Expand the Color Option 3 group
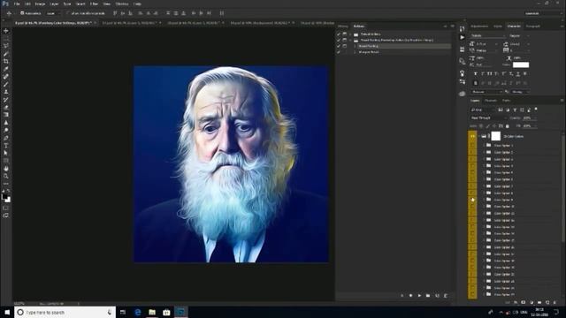The image size is (566, 318). [484, 159]
